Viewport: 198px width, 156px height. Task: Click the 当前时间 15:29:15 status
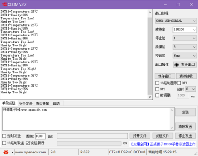point(162,152)
